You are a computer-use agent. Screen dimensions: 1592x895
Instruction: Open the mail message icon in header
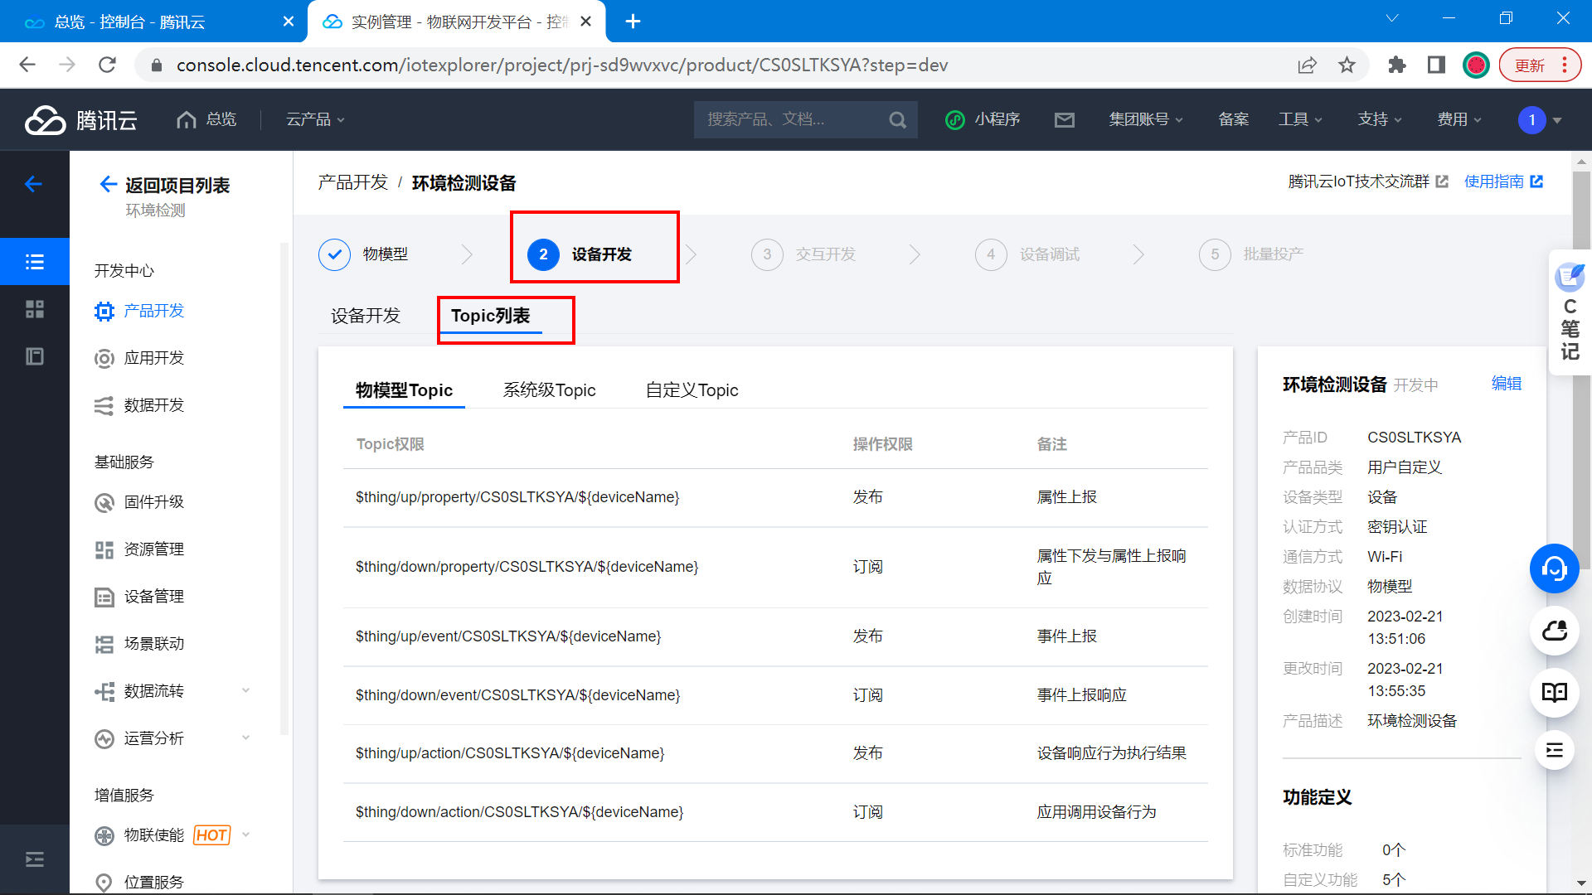point(1064,120)
